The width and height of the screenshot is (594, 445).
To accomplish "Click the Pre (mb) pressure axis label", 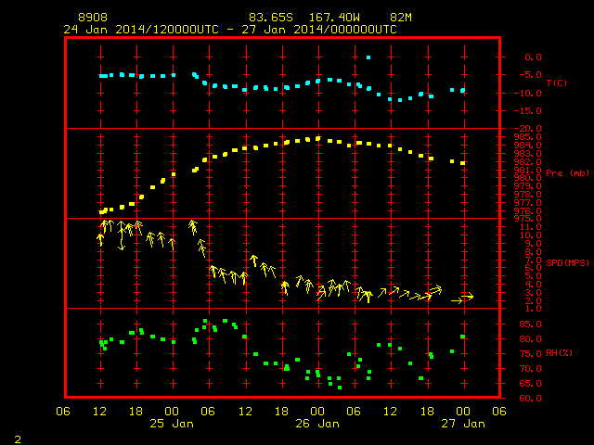I will [567, 173].
